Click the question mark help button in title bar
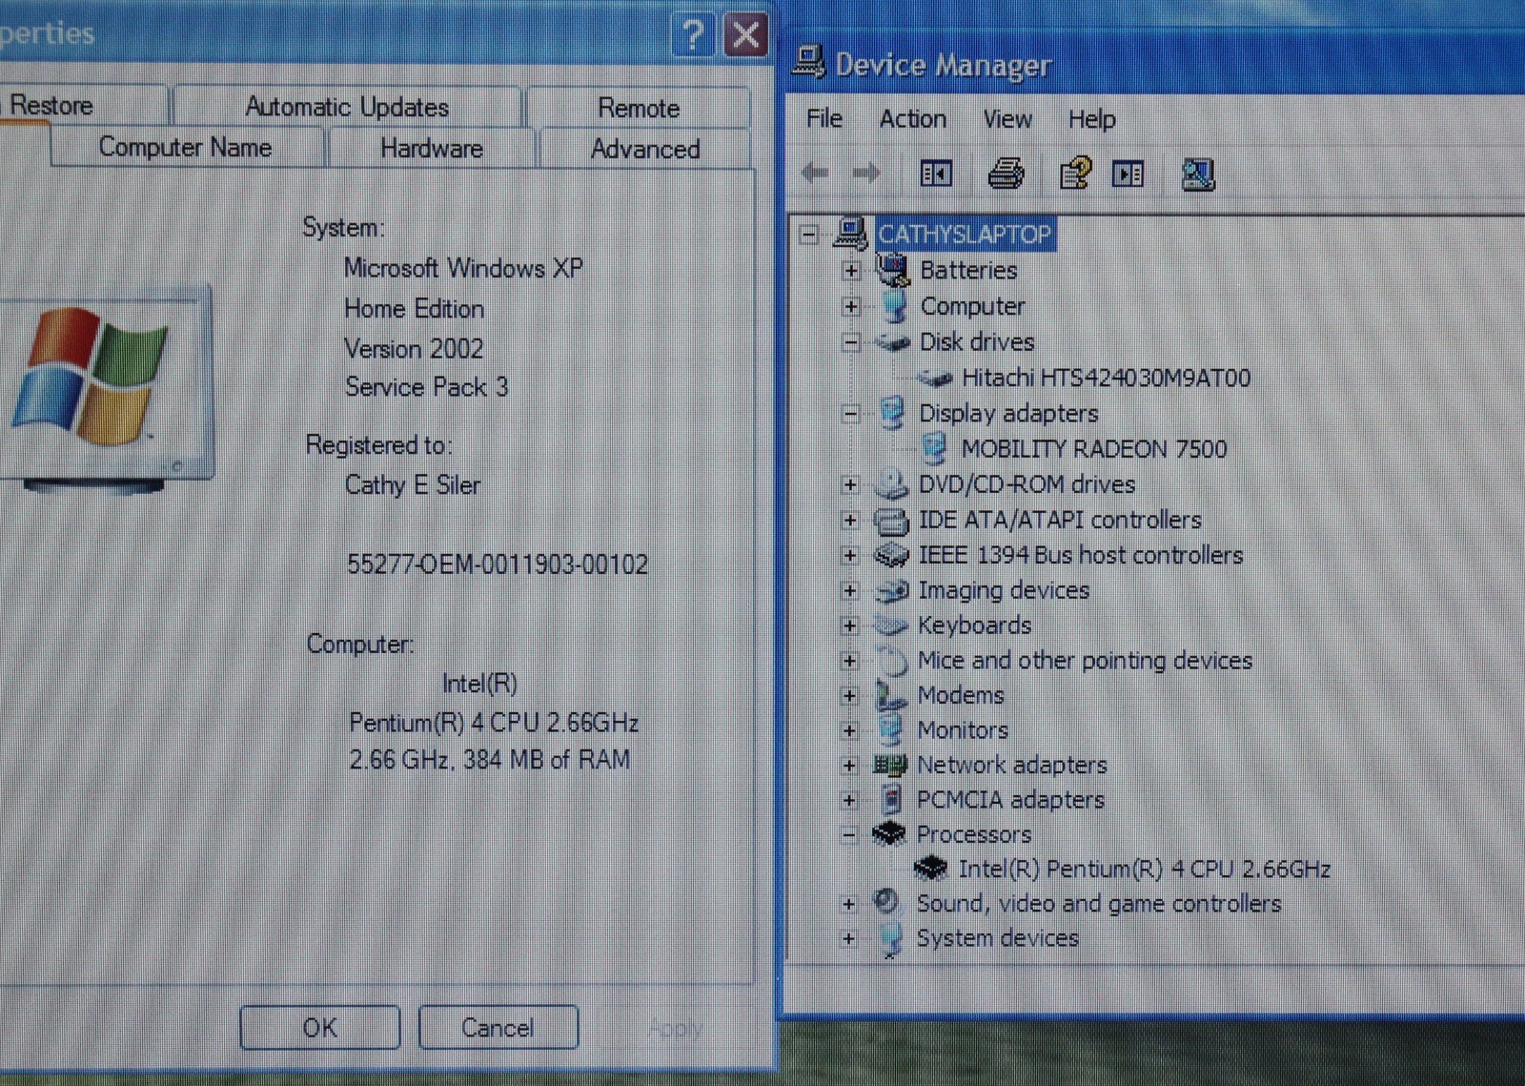1525x1086 pixels. pos(693,36)
